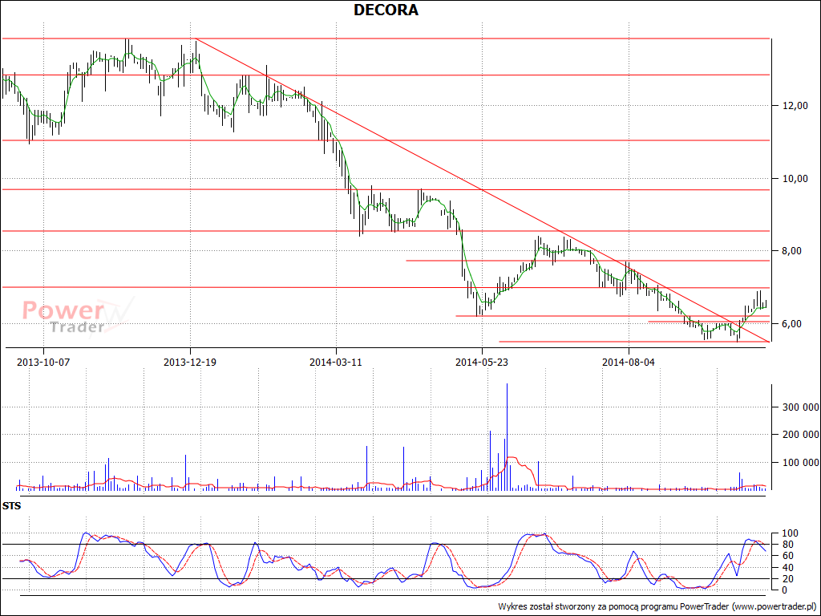
Task: Click the 100 value on STS axis
Action: pos(791,533)
